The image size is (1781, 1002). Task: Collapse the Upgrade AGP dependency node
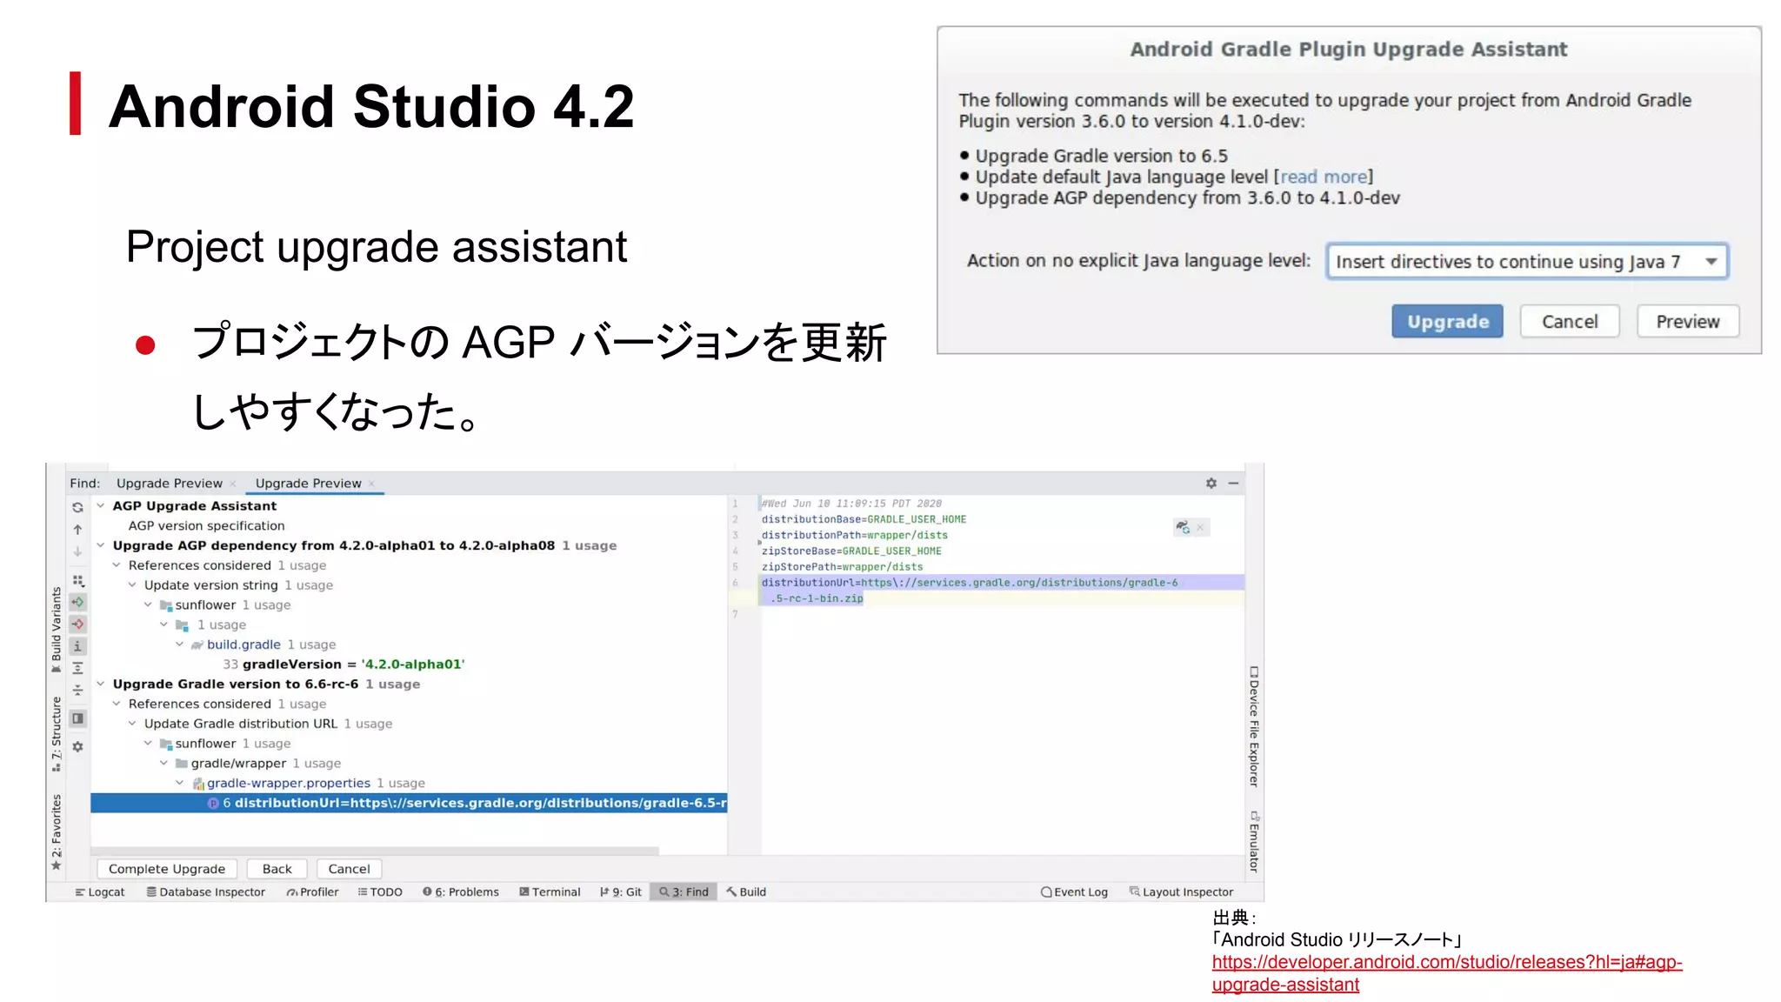[x=101, y=545]
